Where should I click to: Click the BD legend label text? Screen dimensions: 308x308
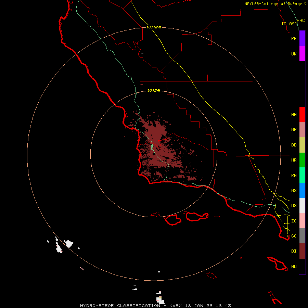tap(294, 145)
